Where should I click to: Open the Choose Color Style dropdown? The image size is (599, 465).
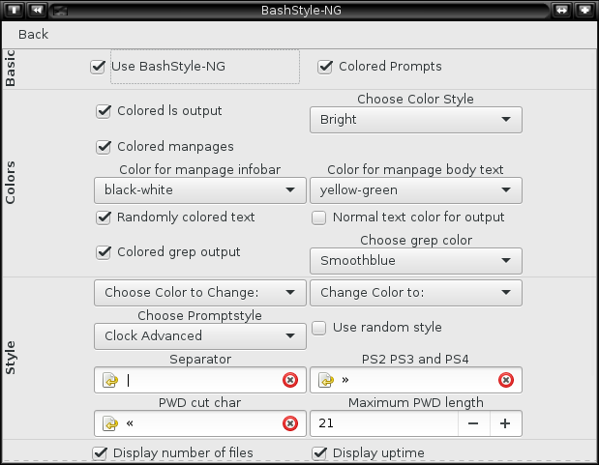(x=416, y=120)
